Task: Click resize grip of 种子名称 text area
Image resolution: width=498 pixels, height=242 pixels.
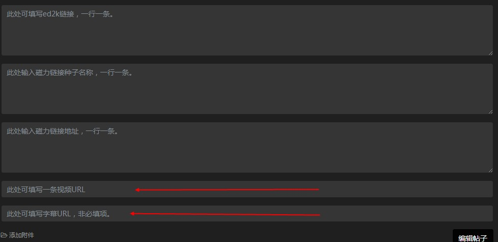Action: point(490,111)
